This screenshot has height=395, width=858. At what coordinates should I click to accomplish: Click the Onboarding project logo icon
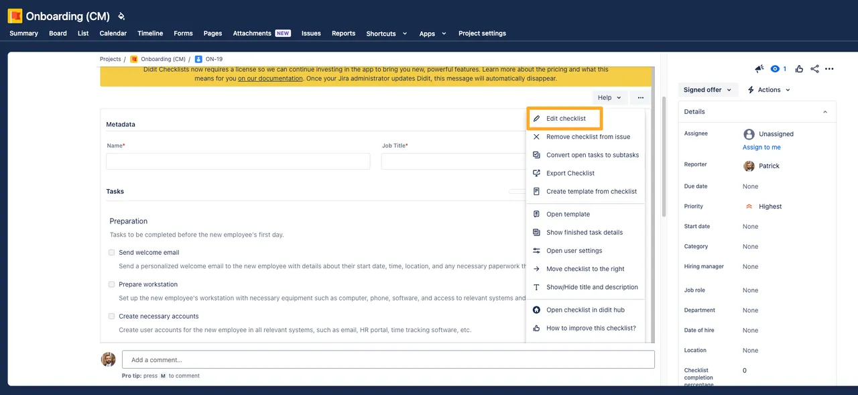click(15, 16)
